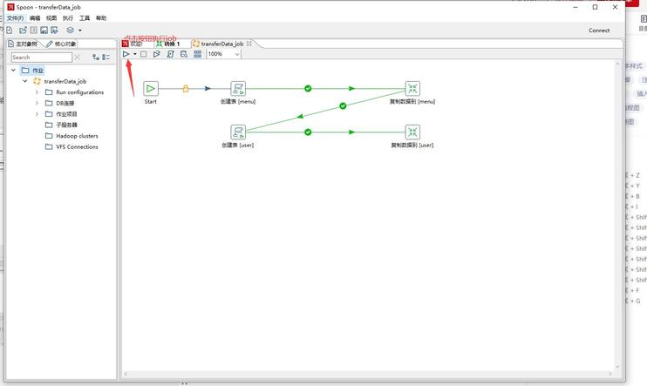Click the Search field in the tree panel
Viewport: 647px width, 386px height.
[42, 58]
